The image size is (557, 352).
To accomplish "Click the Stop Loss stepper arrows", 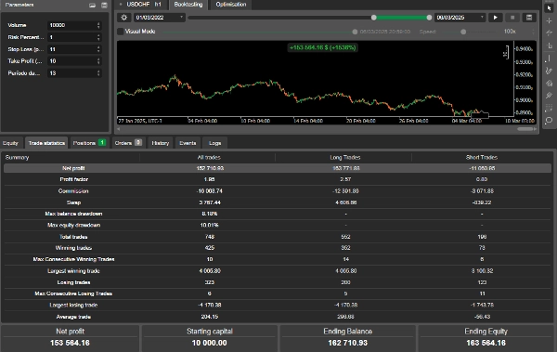I will tap(98, 49).
